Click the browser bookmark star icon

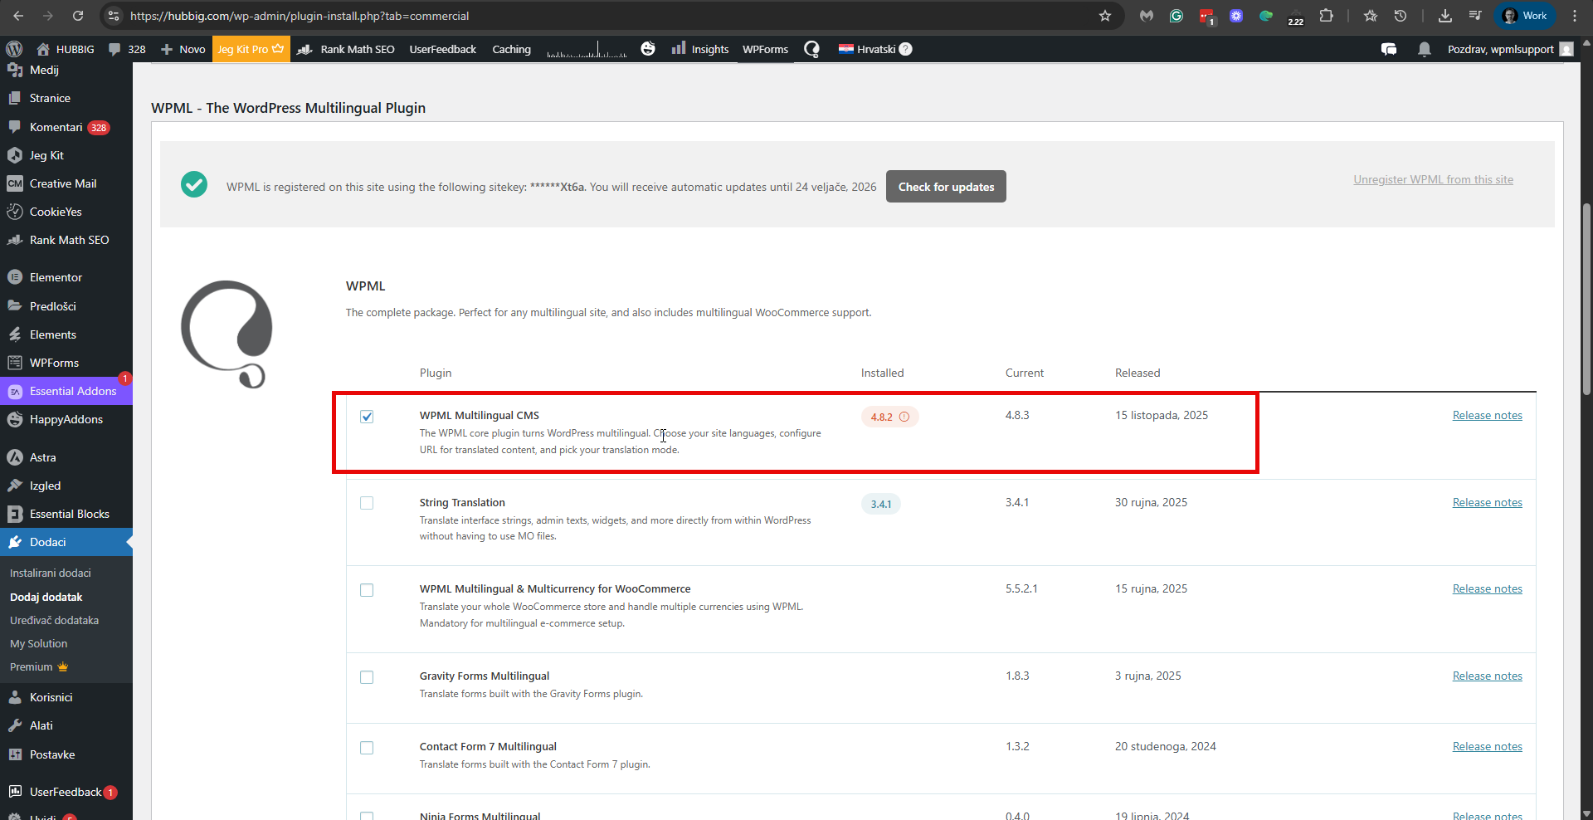point(1104,16)
